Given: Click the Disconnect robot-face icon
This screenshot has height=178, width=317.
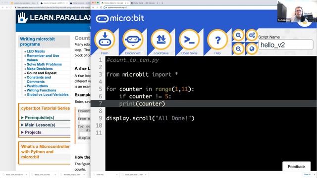Looking at the screenshot, I should coord(133,40).
